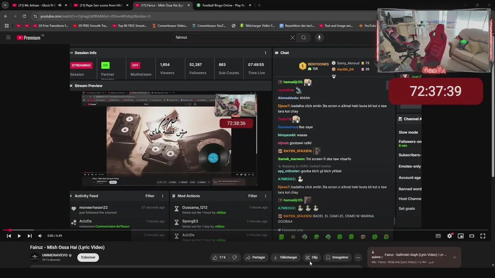Close the Football Bingo Online tab
This screenshot has width=495, height=278.
pos(250,5)
